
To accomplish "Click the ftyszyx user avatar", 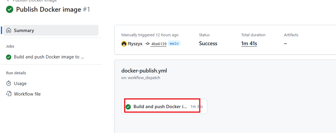I will [x=124, y=44].
